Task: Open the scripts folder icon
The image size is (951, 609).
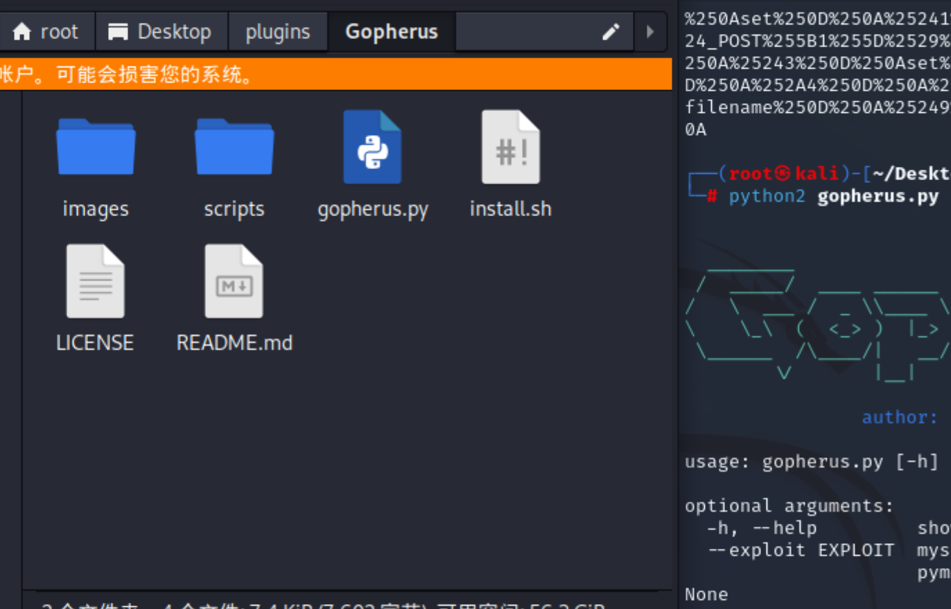Action: (x=234, y=146)
